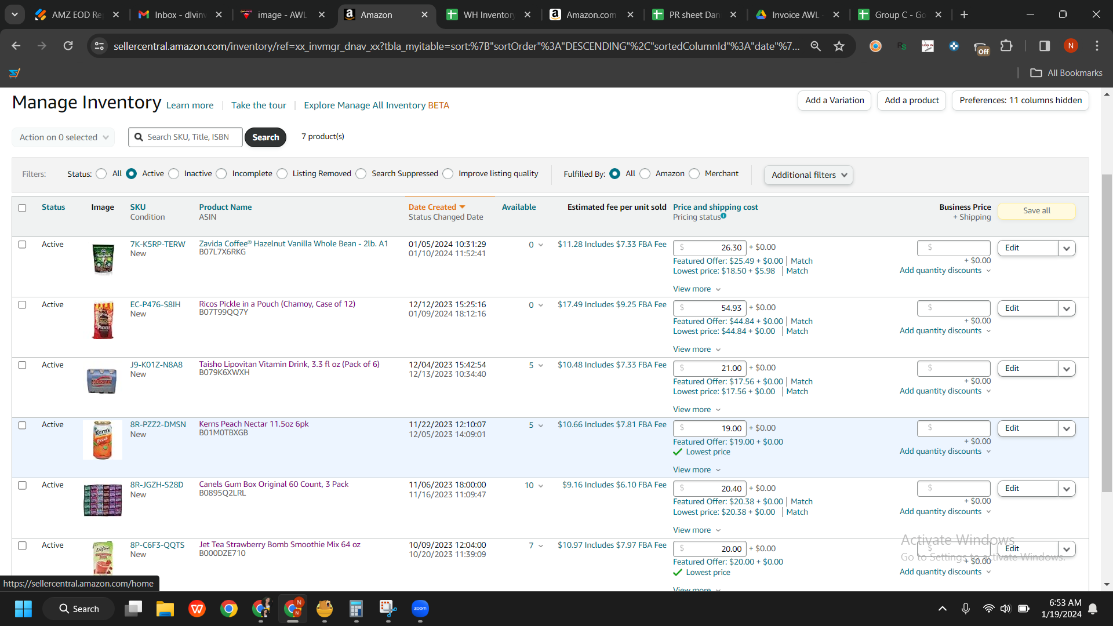This screenshot has height=626, width=1113.
Task: Open site information icon in address bar
Action: click(x=100, y=46)
